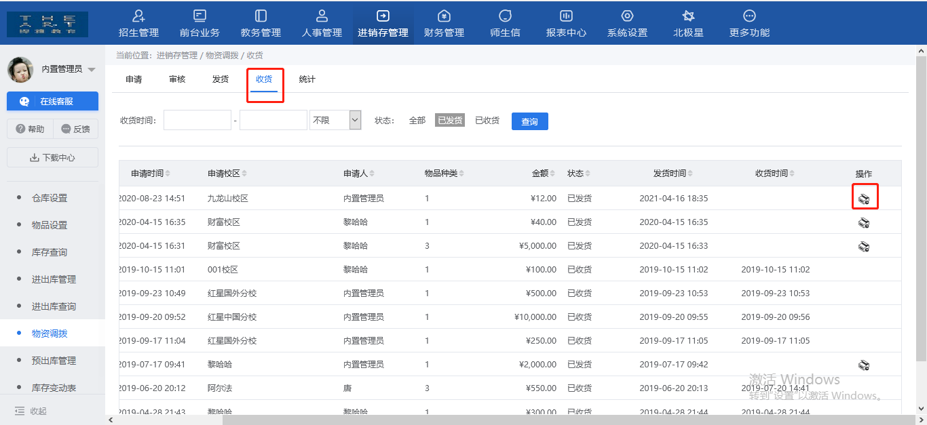Open 仓库设置 in the sidebar
The image size is (927, 425).
coord(50,198)
